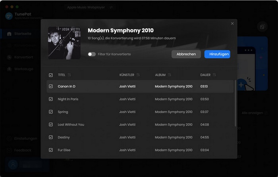Sort by DAUER column icon
The image size is (278, 177).
coord(214,75)
